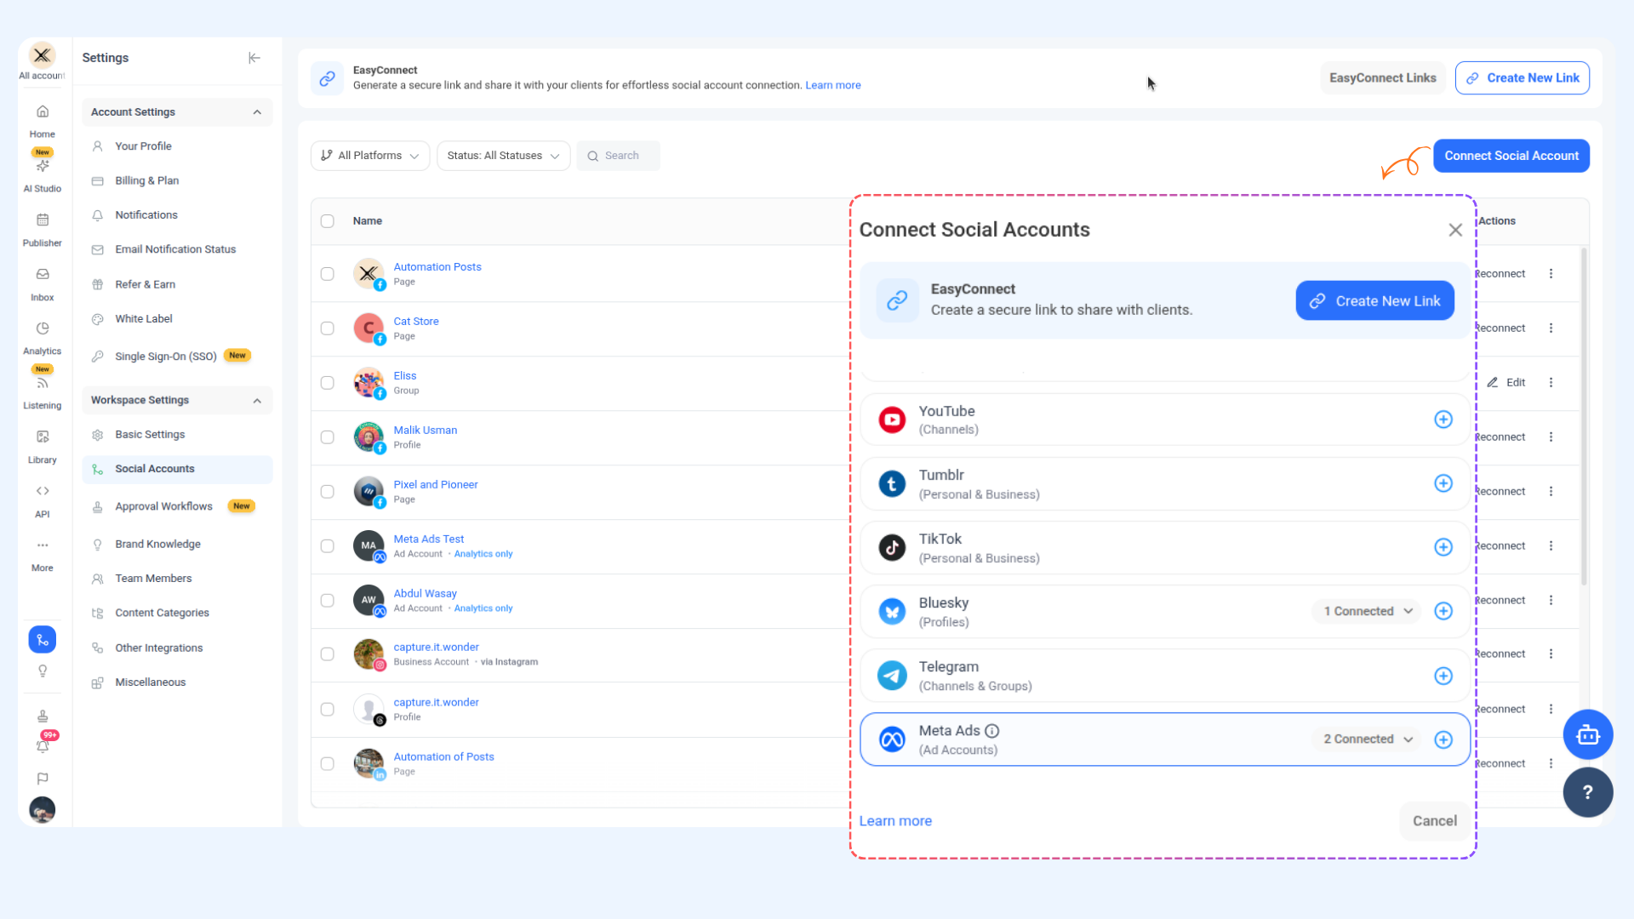Click the chatbot assistant floating icon

point(1588,734)
